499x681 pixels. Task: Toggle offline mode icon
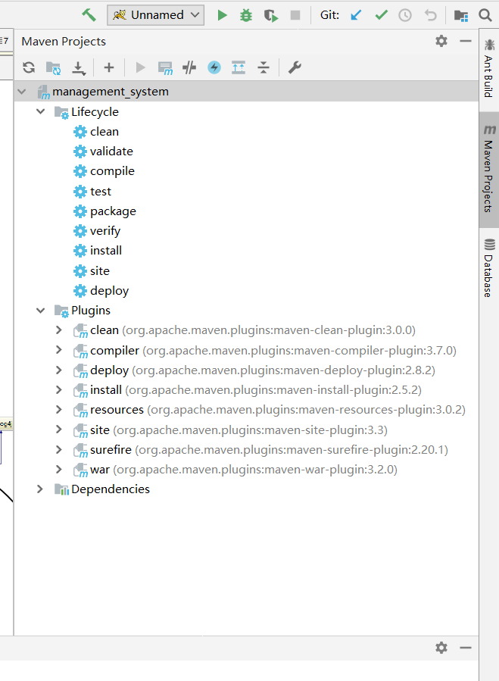click(x=189, y=67)
